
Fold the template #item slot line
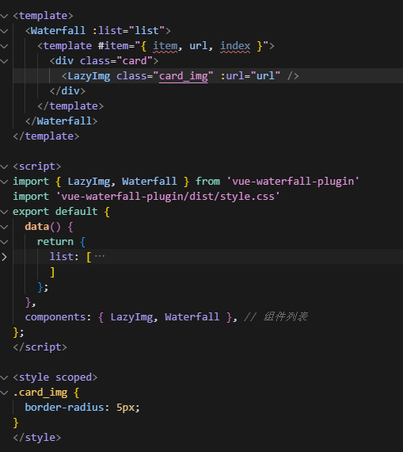(x=4, y=46)
